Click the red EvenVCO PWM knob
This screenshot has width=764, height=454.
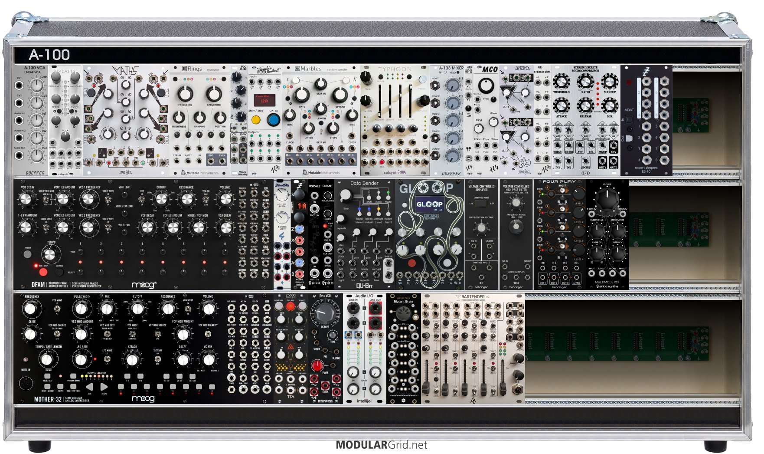[x=317, y=365]
